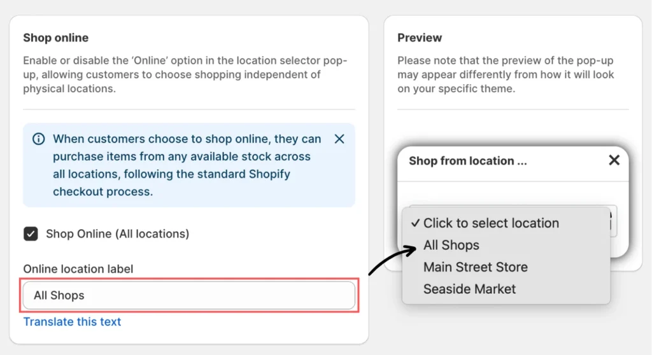Uncheck the Shop Online (All locations) checkbox

[31, 233]
